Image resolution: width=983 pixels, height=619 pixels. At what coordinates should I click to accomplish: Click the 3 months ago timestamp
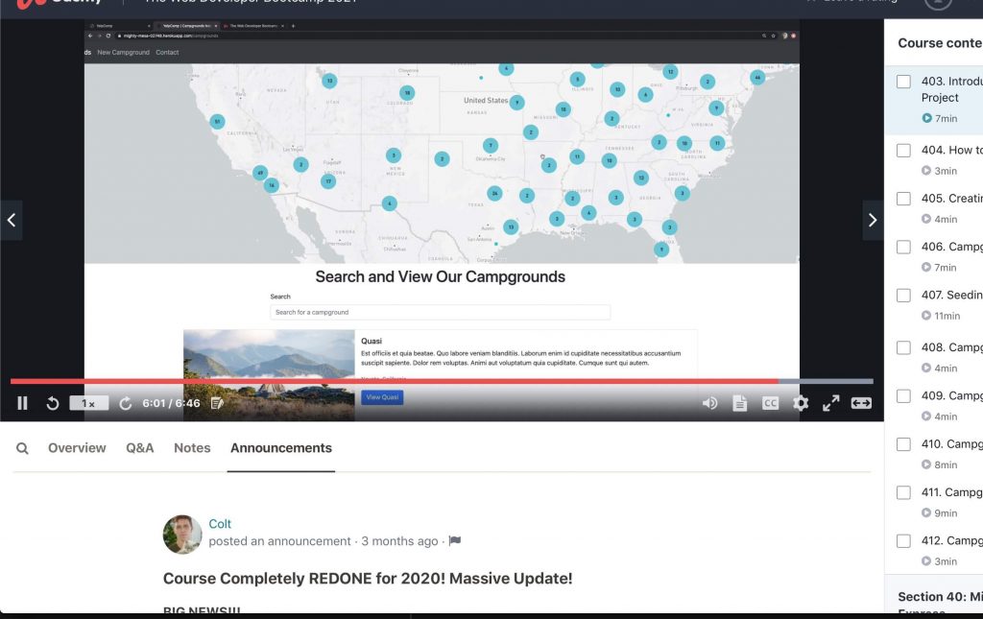pos(399,541)
